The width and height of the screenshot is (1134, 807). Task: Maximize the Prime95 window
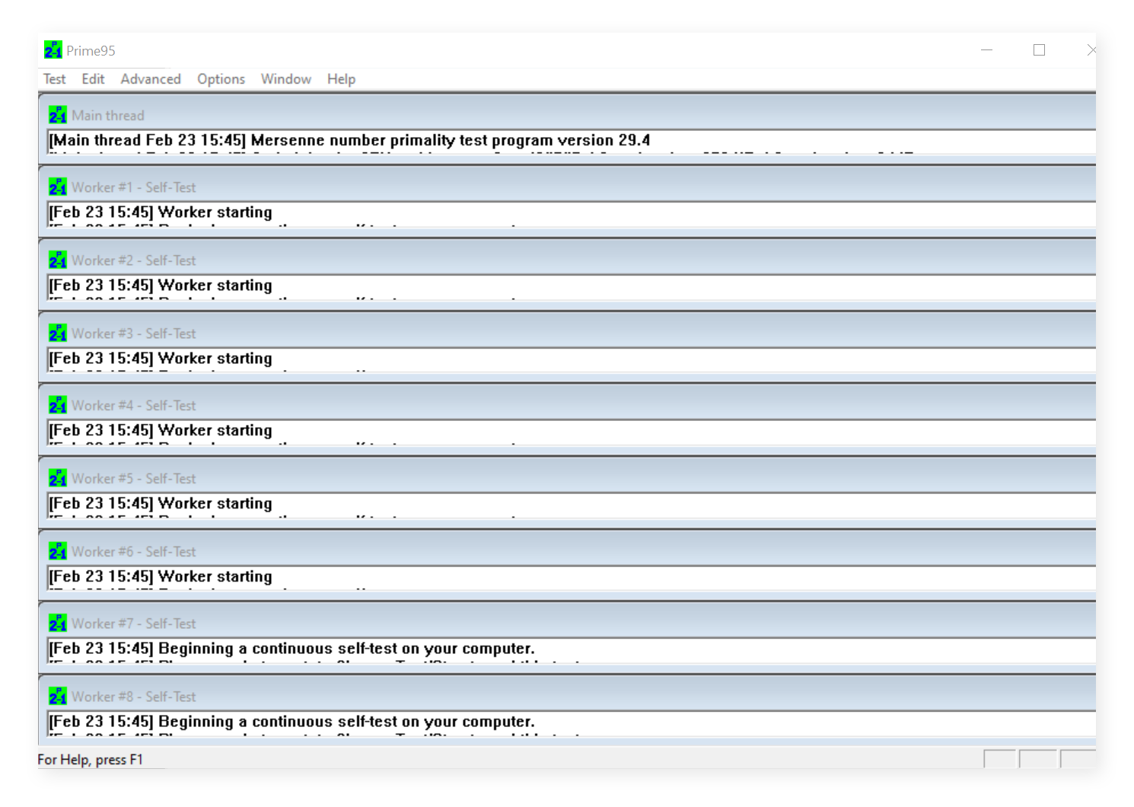pos(1039,50)
